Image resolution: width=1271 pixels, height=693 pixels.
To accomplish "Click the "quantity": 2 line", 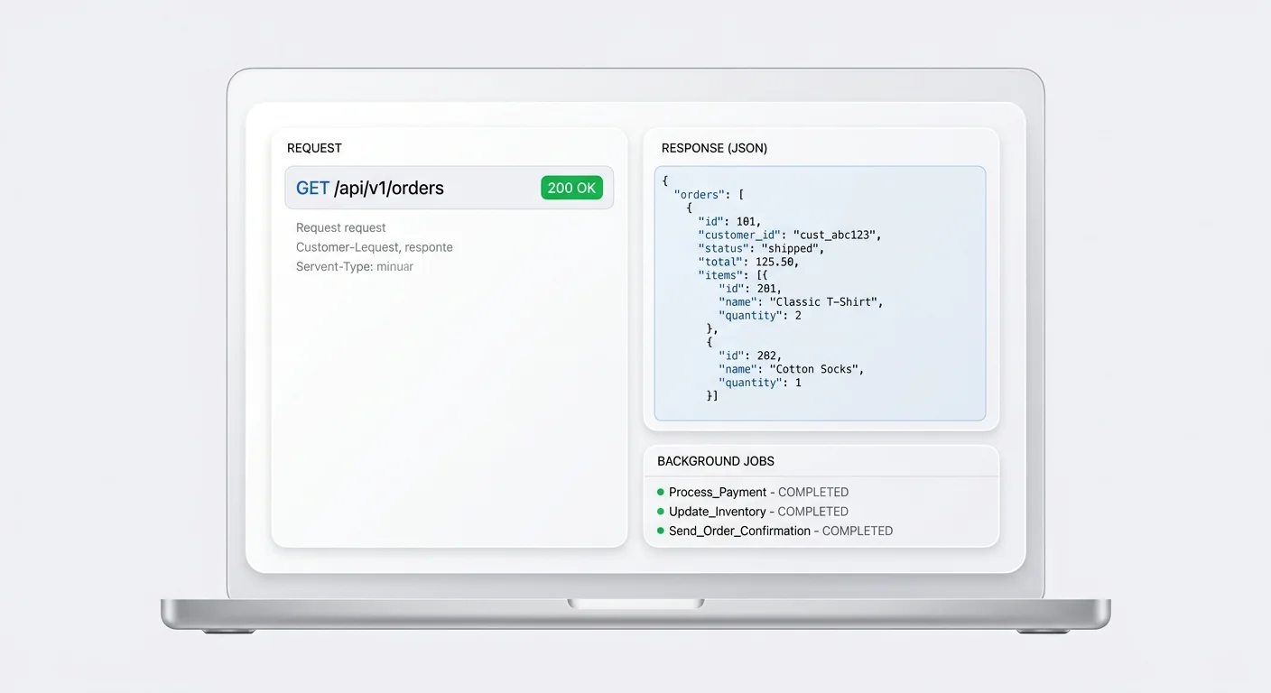I will coord(760,316).
